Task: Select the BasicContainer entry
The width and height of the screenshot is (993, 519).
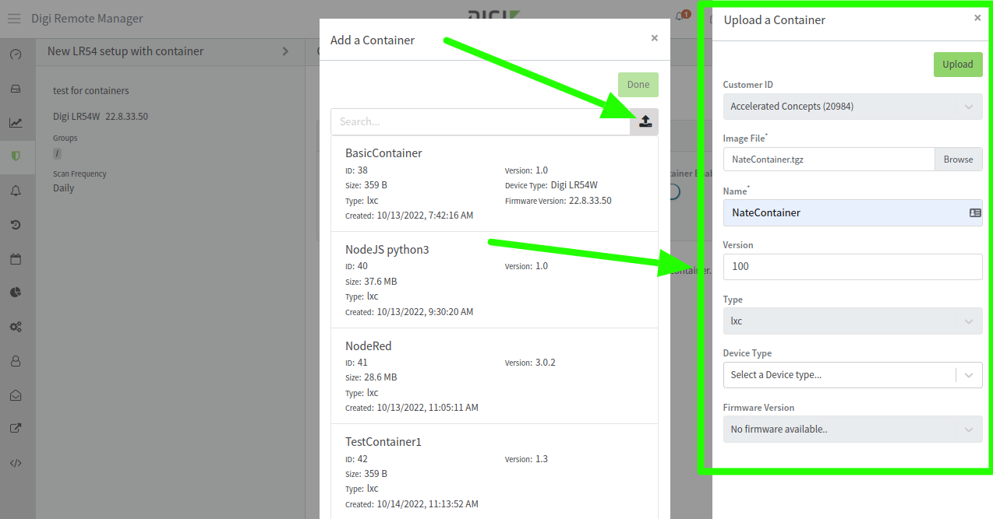Action: coord(494,184)
